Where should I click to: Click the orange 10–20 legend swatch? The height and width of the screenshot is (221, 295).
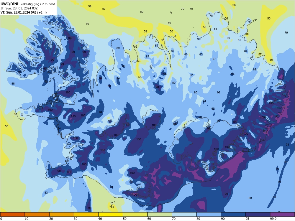click(37, 215)
